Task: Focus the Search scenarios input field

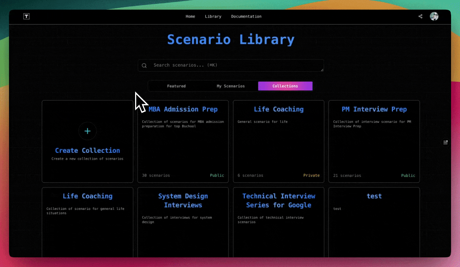Action: pos(231,65)
